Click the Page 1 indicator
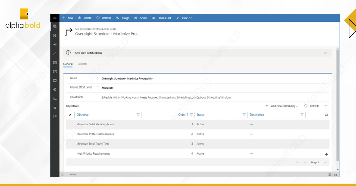The height and width of the screenshot is (186, 356). pos(315,163)
